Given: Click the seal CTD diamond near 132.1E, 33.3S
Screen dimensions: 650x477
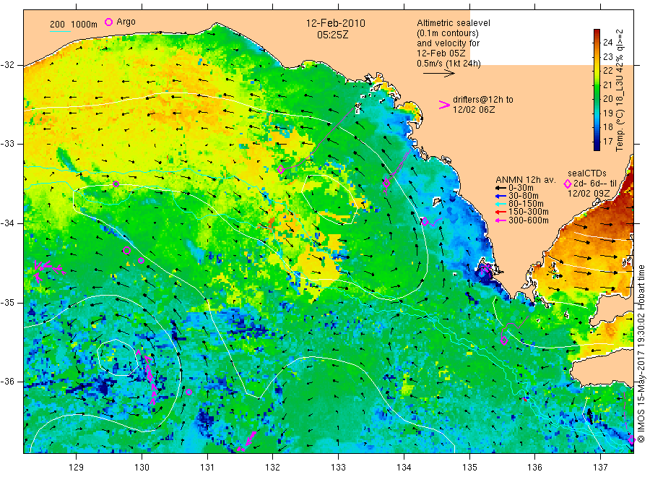Looking at the screenshot, I should point(281,169).
